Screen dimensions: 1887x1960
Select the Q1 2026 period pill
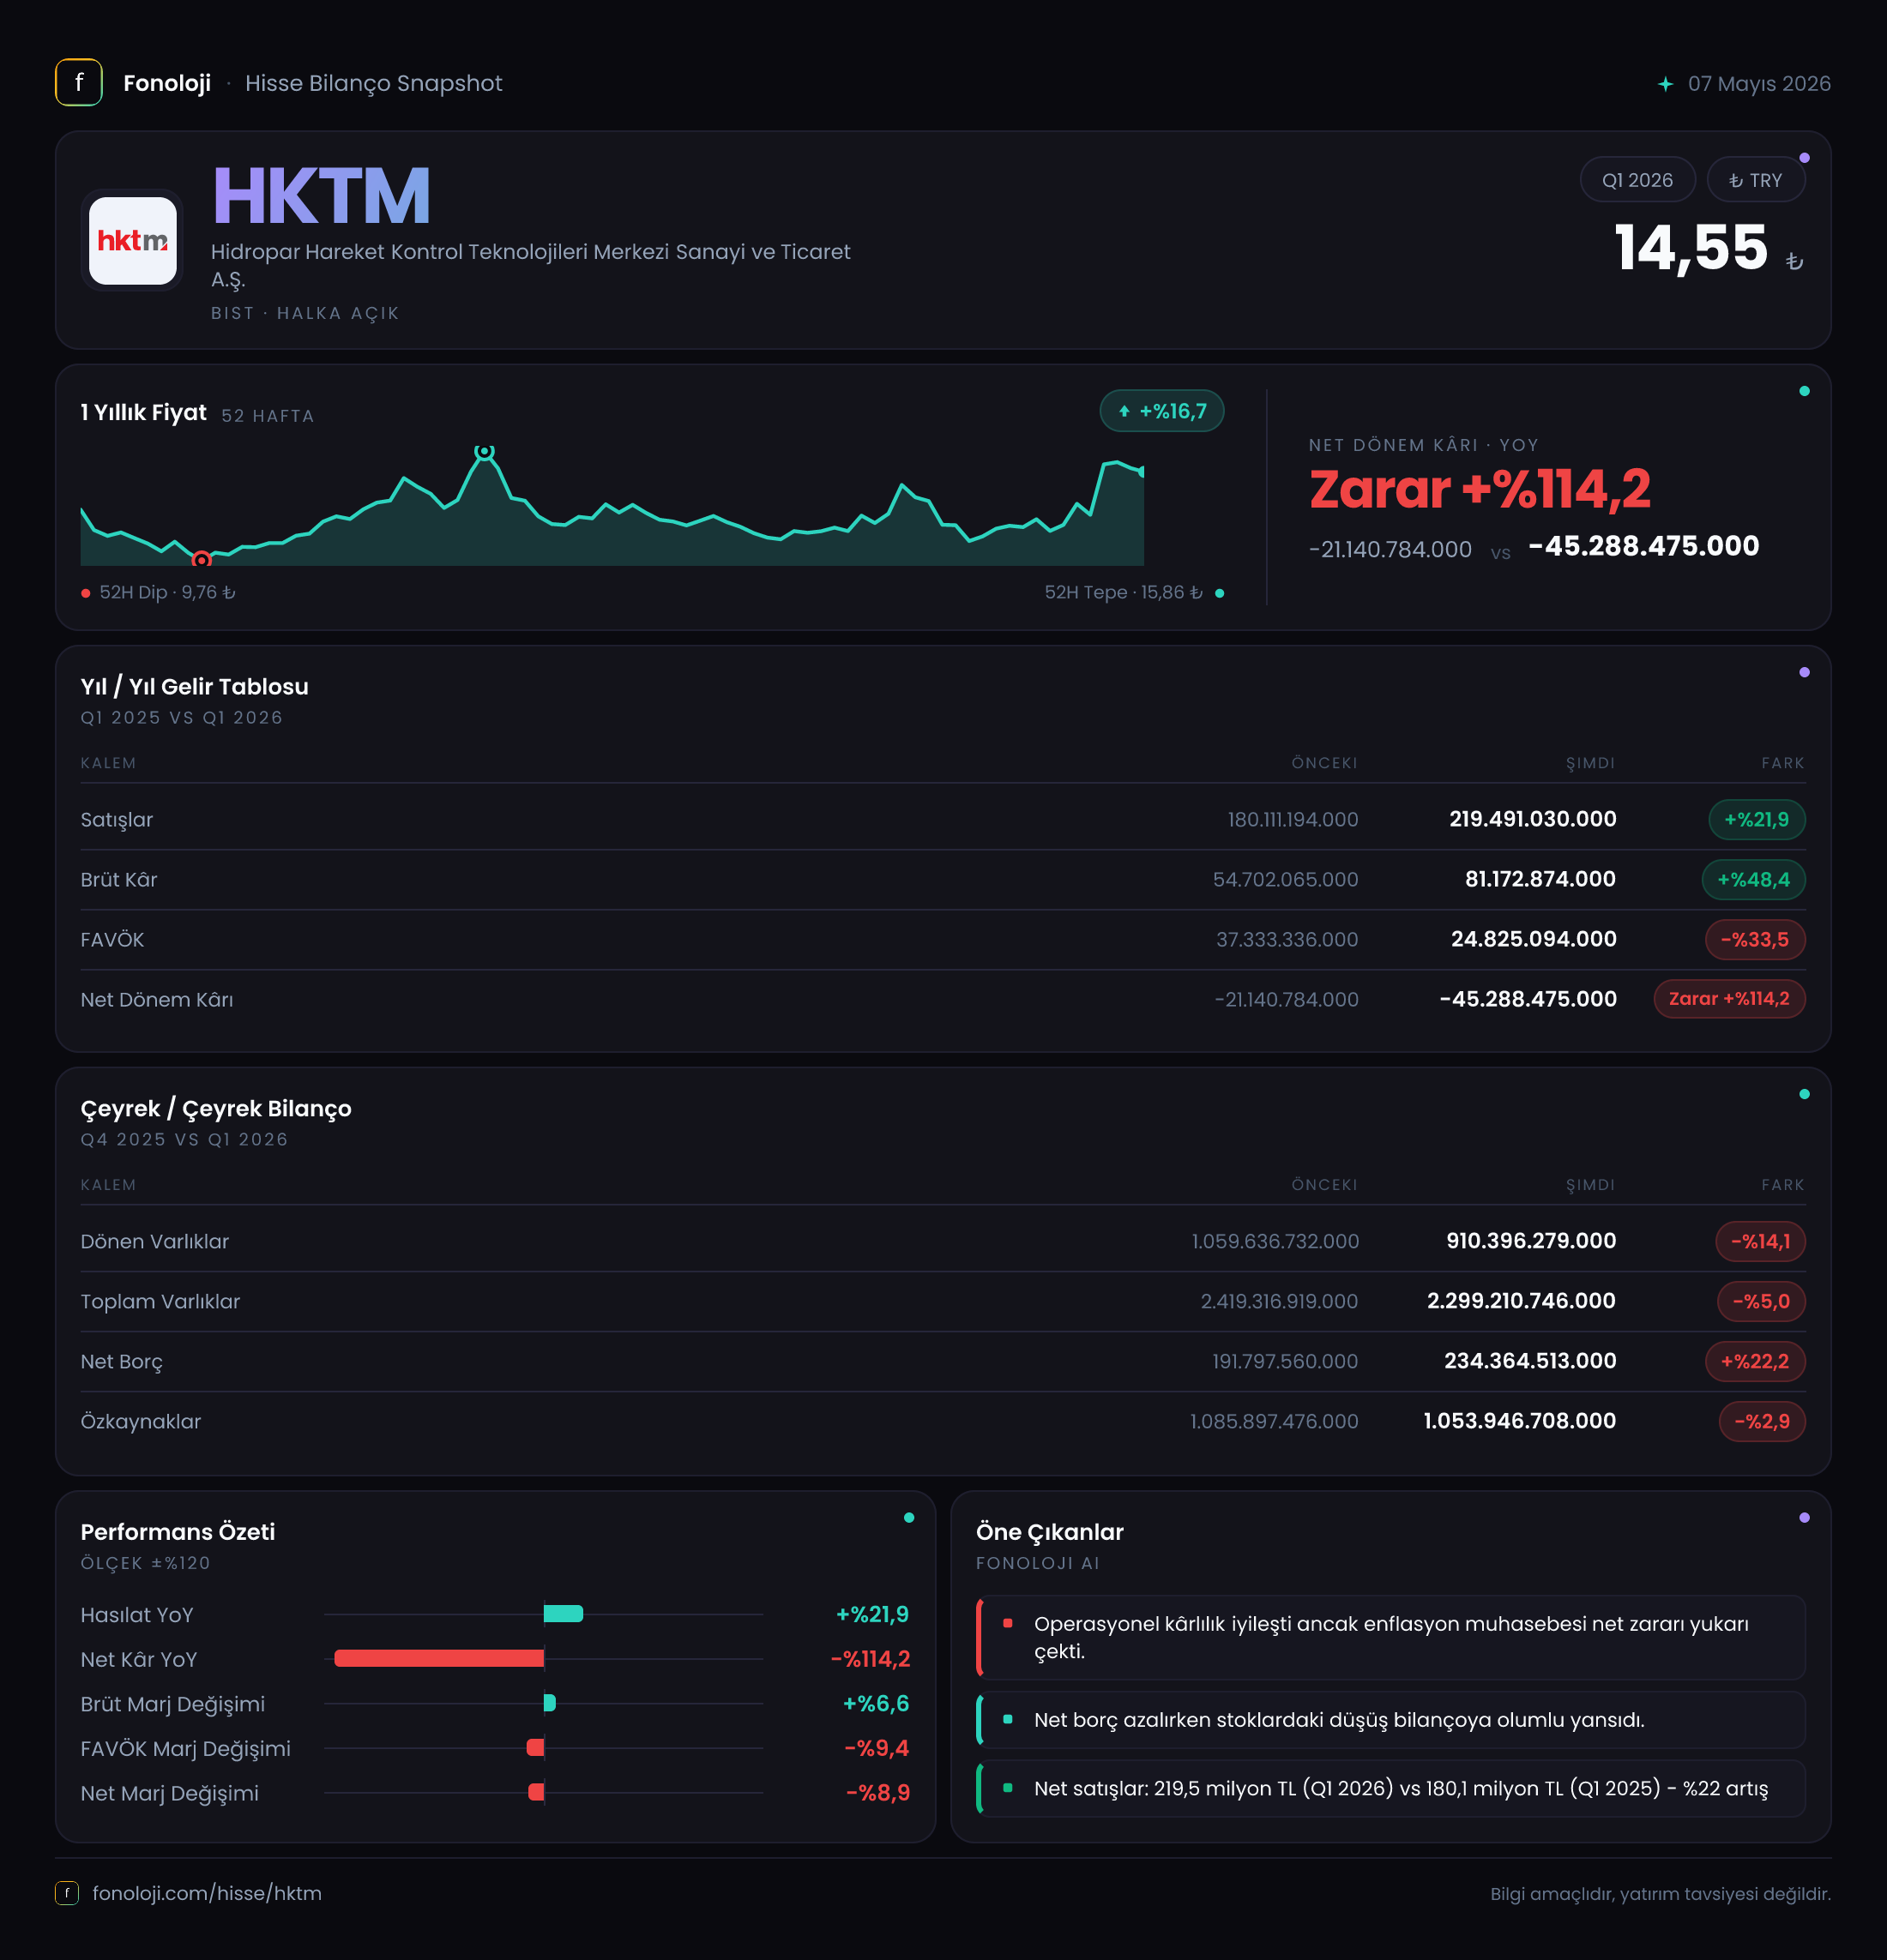pyautogui.click(x=1637, y=180)
